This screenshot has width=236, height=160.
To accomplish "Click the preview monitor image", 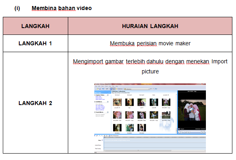I will (192, 110).
